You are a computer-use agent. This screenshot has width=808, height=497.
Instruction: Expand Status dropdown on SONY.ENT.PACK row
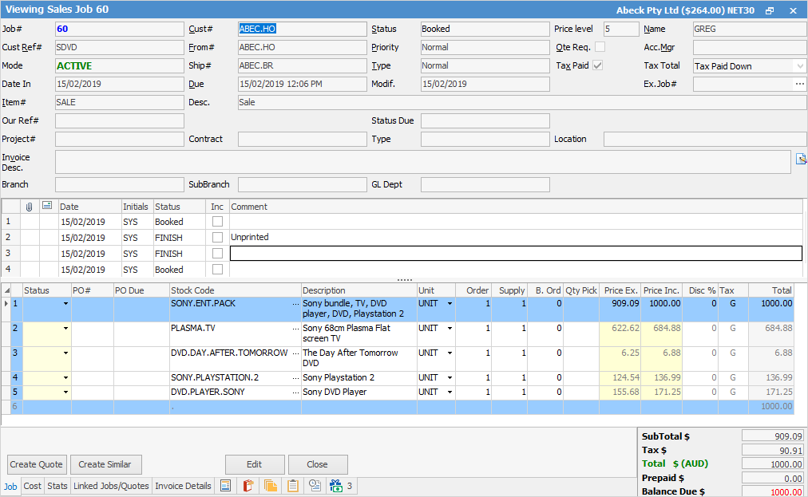(65, 304)
